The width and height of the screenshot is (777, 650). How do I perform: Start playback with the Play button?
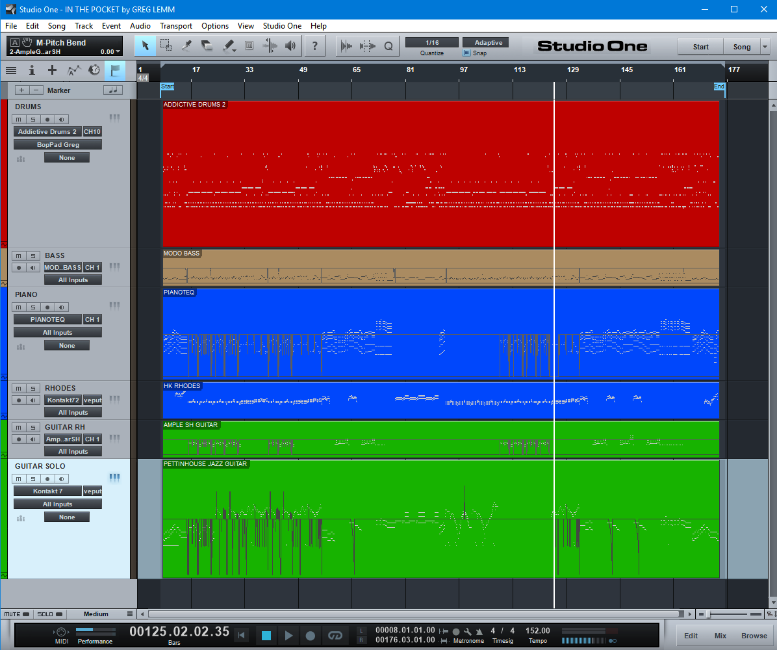pyautogui.click(x=288, y=635)
